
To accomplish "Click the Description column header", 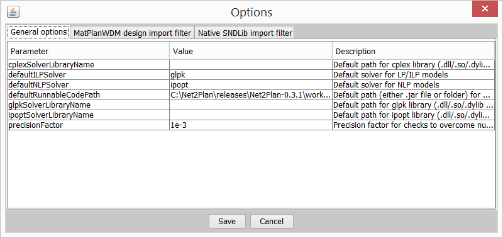I will pyautogui.click(x=413, y=51).
